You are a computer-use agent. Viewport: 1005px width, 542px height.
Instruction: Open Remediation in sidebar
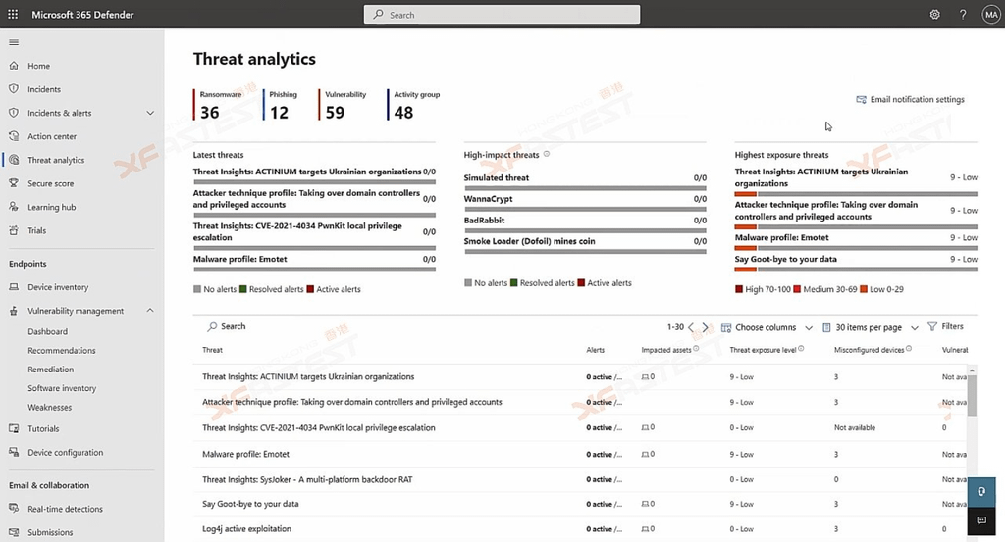[x=51, y=370]
